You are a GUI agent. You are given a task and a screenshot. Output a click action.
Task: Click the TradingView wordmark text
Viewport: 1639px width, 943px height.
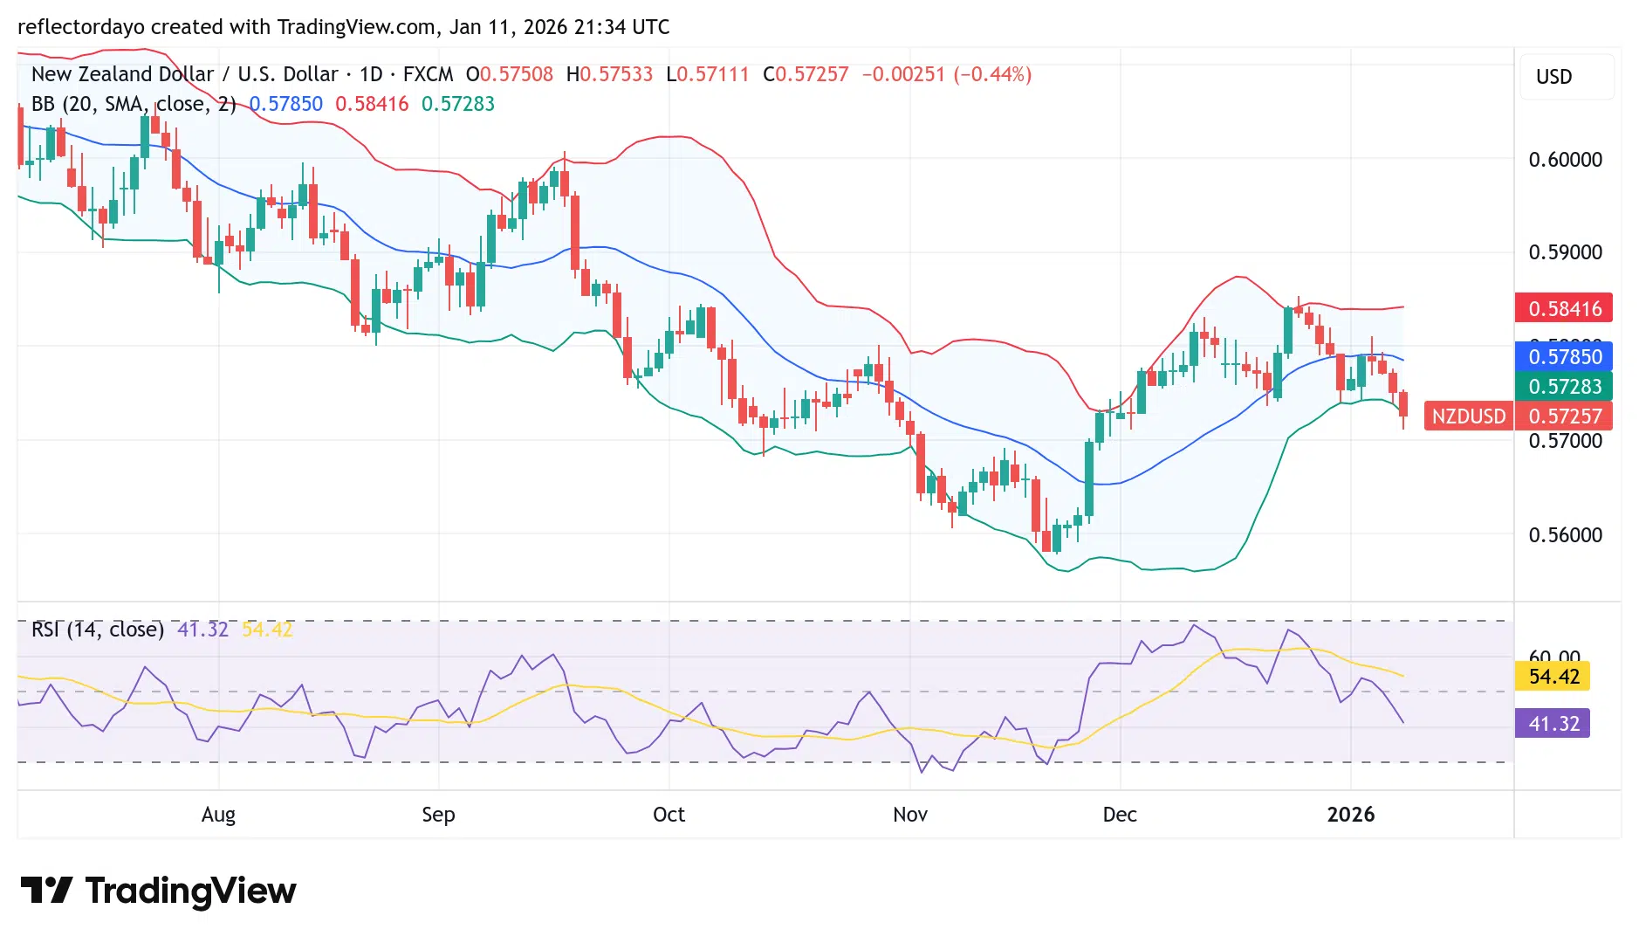point(190,891)
